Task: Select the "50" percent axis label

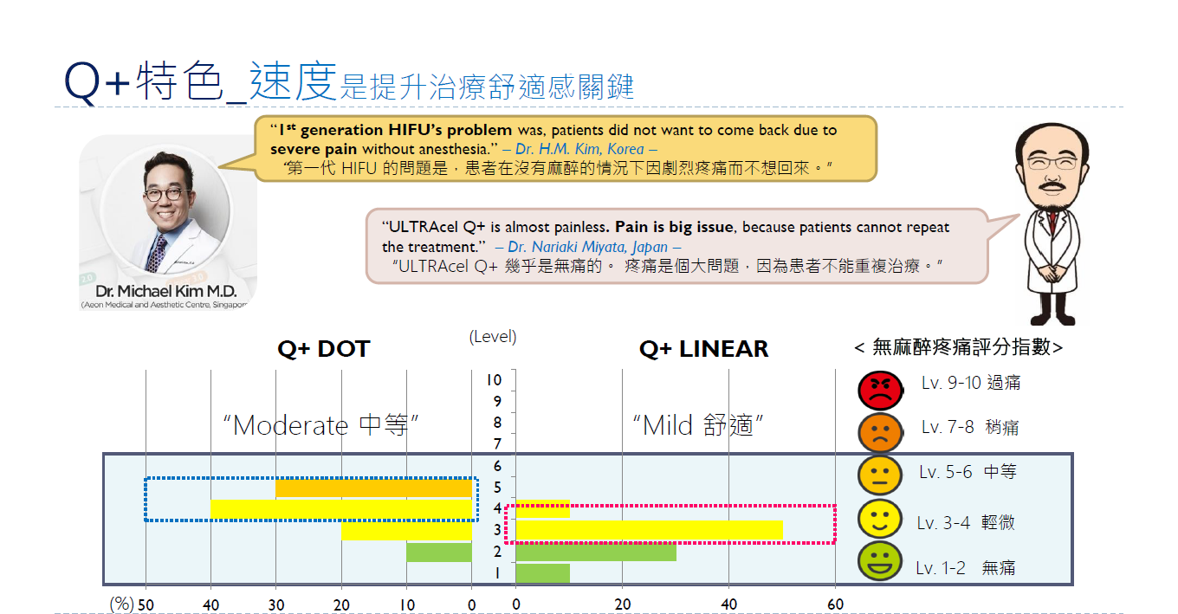Action: pos(146,604)
